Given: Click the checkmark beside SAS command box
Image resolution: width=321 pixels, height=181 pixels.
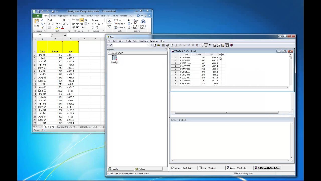Looking at the screenshot, I should (110, 45).
